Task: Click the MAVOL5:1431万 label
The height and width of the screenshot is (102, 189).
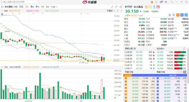Action: 31,67
